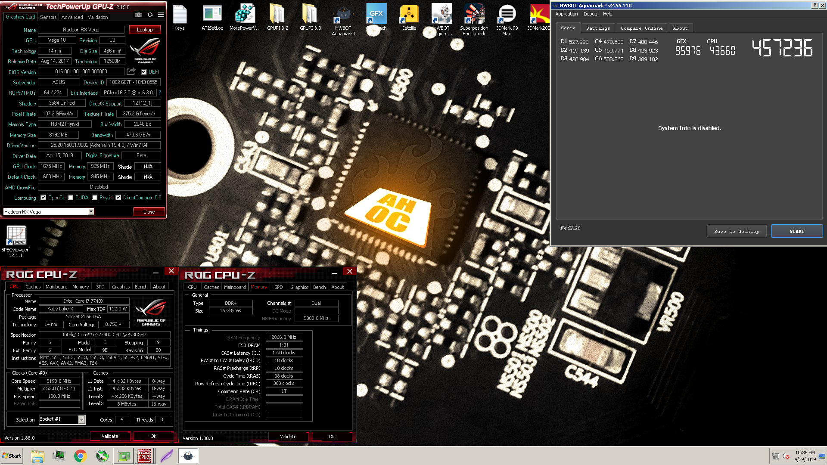This screenshot has width=827, height=465.
Task: Open Aquamark About tab
Action: tap(680, 28)
